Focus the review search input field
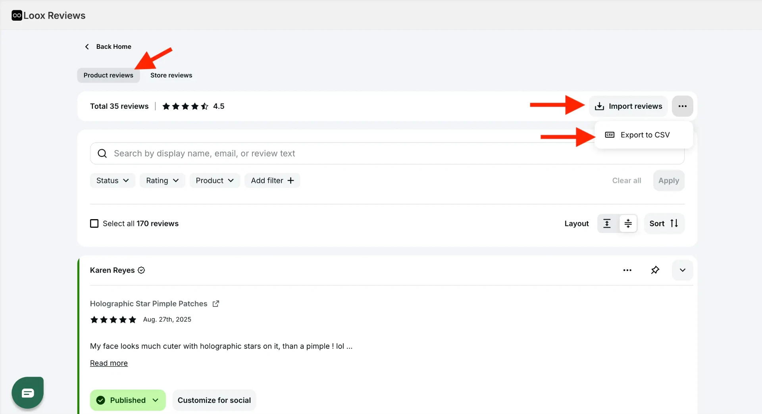This screenshot has width=762, height=414. [x=387, y=153]
